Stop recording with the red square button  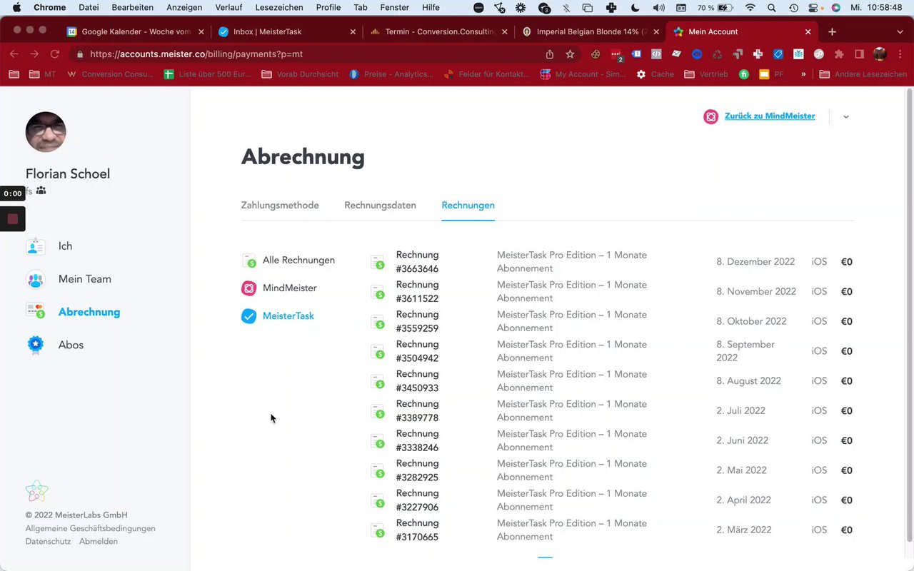pos(13,218)
